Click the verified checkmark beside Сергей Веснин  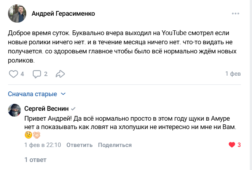click(x=73, y=109)
